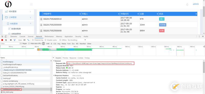Toggle the device toolbar icon
Image resolution: width=205 pixels, height=94 pixels.
tap(6, 36)
